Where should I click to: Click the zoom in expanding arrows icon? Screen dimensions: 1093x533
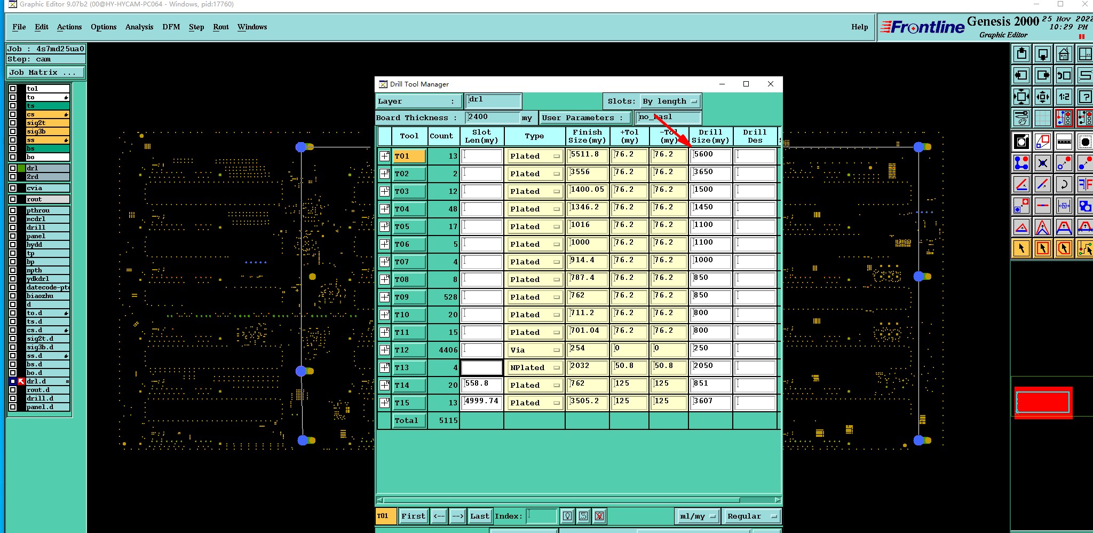[x=1021, y=97]
